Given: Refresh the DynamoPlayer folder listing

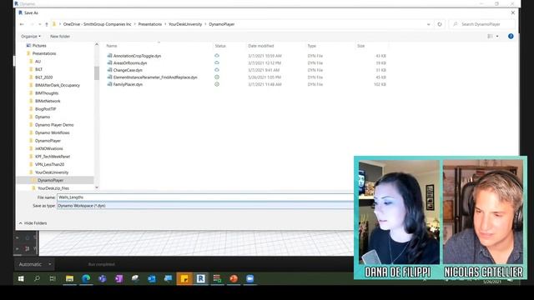Looking at the screenshot, I should [x=440, y=24].
